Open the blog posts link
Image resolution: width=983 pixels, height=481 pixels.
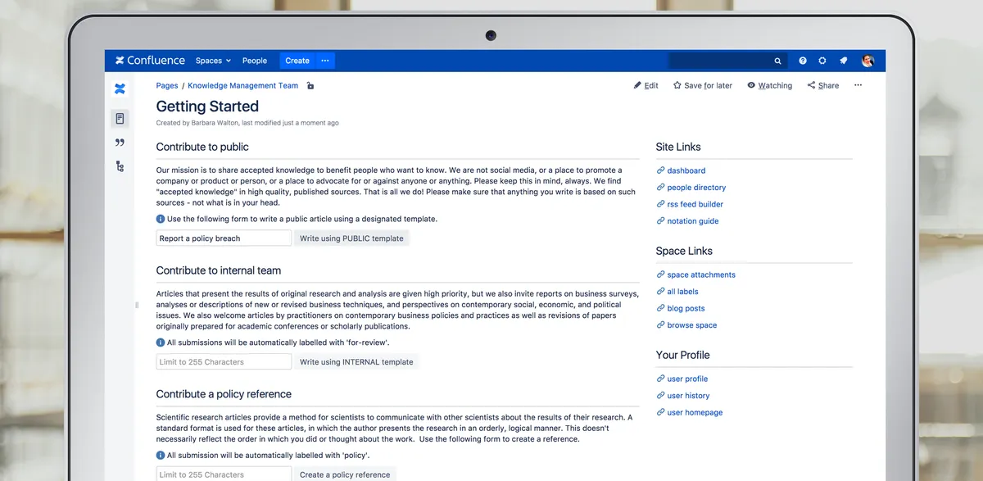tap(686, 308)
